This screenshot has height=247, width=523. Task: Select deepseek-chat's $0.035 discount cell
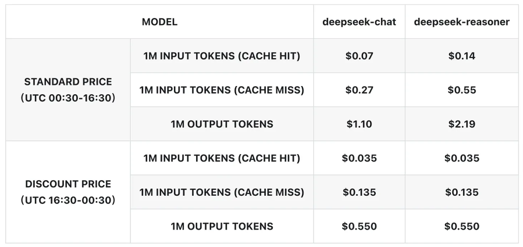pos(359,158)
